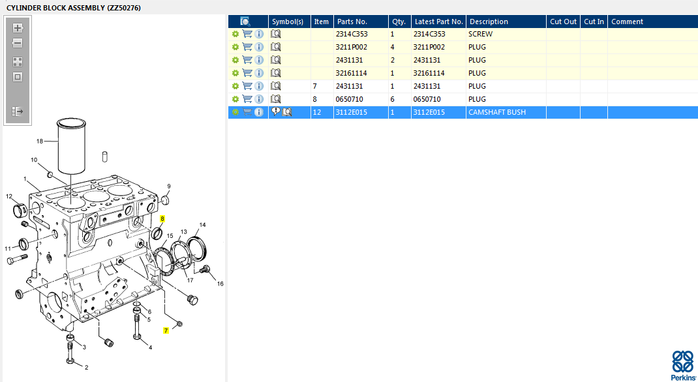Open info for CAMSHAFT BUSH 3112E015
The image size is (698, 382).
pyautogui.click(x=259, y=112)
